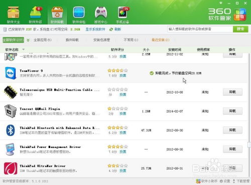Click the 投票 link for TeamViewer 9
Screen dimensions: 251x185
pyautogui.click(x=123, y=75)
